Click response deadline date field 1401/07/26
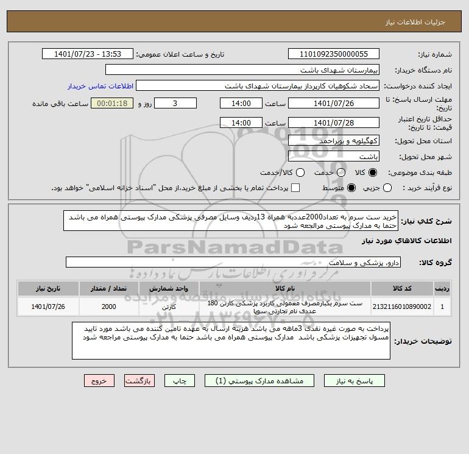 [334, 103]
